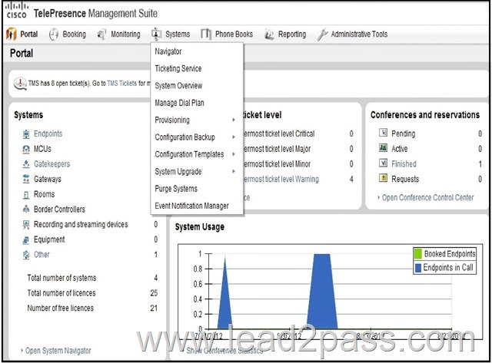Click blue Endpoints in Call legend swatch
Screen dimensions: 492x363
coord(418,268)
